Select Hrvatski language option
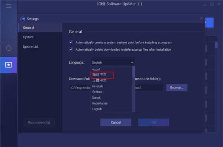The image size is (223, 147). 97,86
